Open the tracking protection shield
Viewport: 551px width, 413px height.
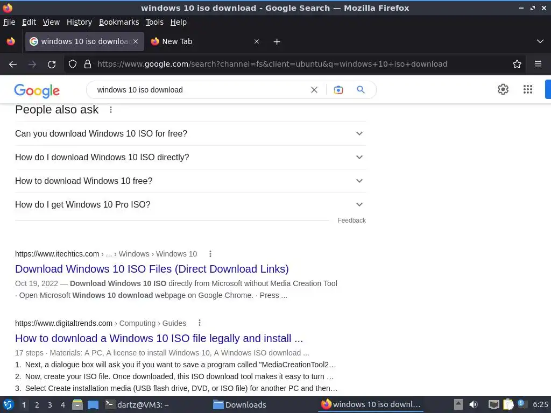(x=73, y=64)
